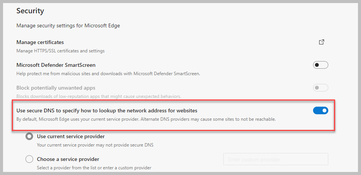Click the Block potentially unwanted apps switch
The width and height of the screenshot is (361, 175).
pyautogui.click(x=320, y=88)
